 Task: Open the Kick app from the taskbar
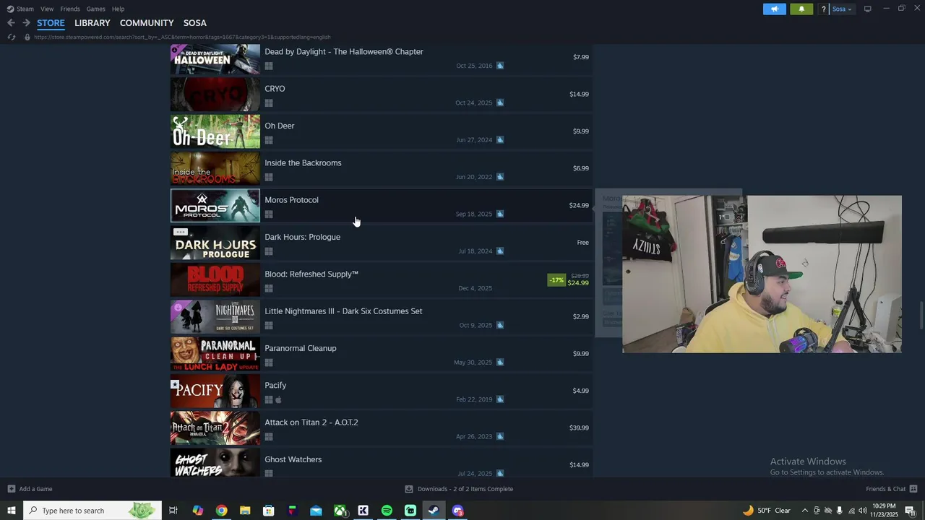pos(363,511)
